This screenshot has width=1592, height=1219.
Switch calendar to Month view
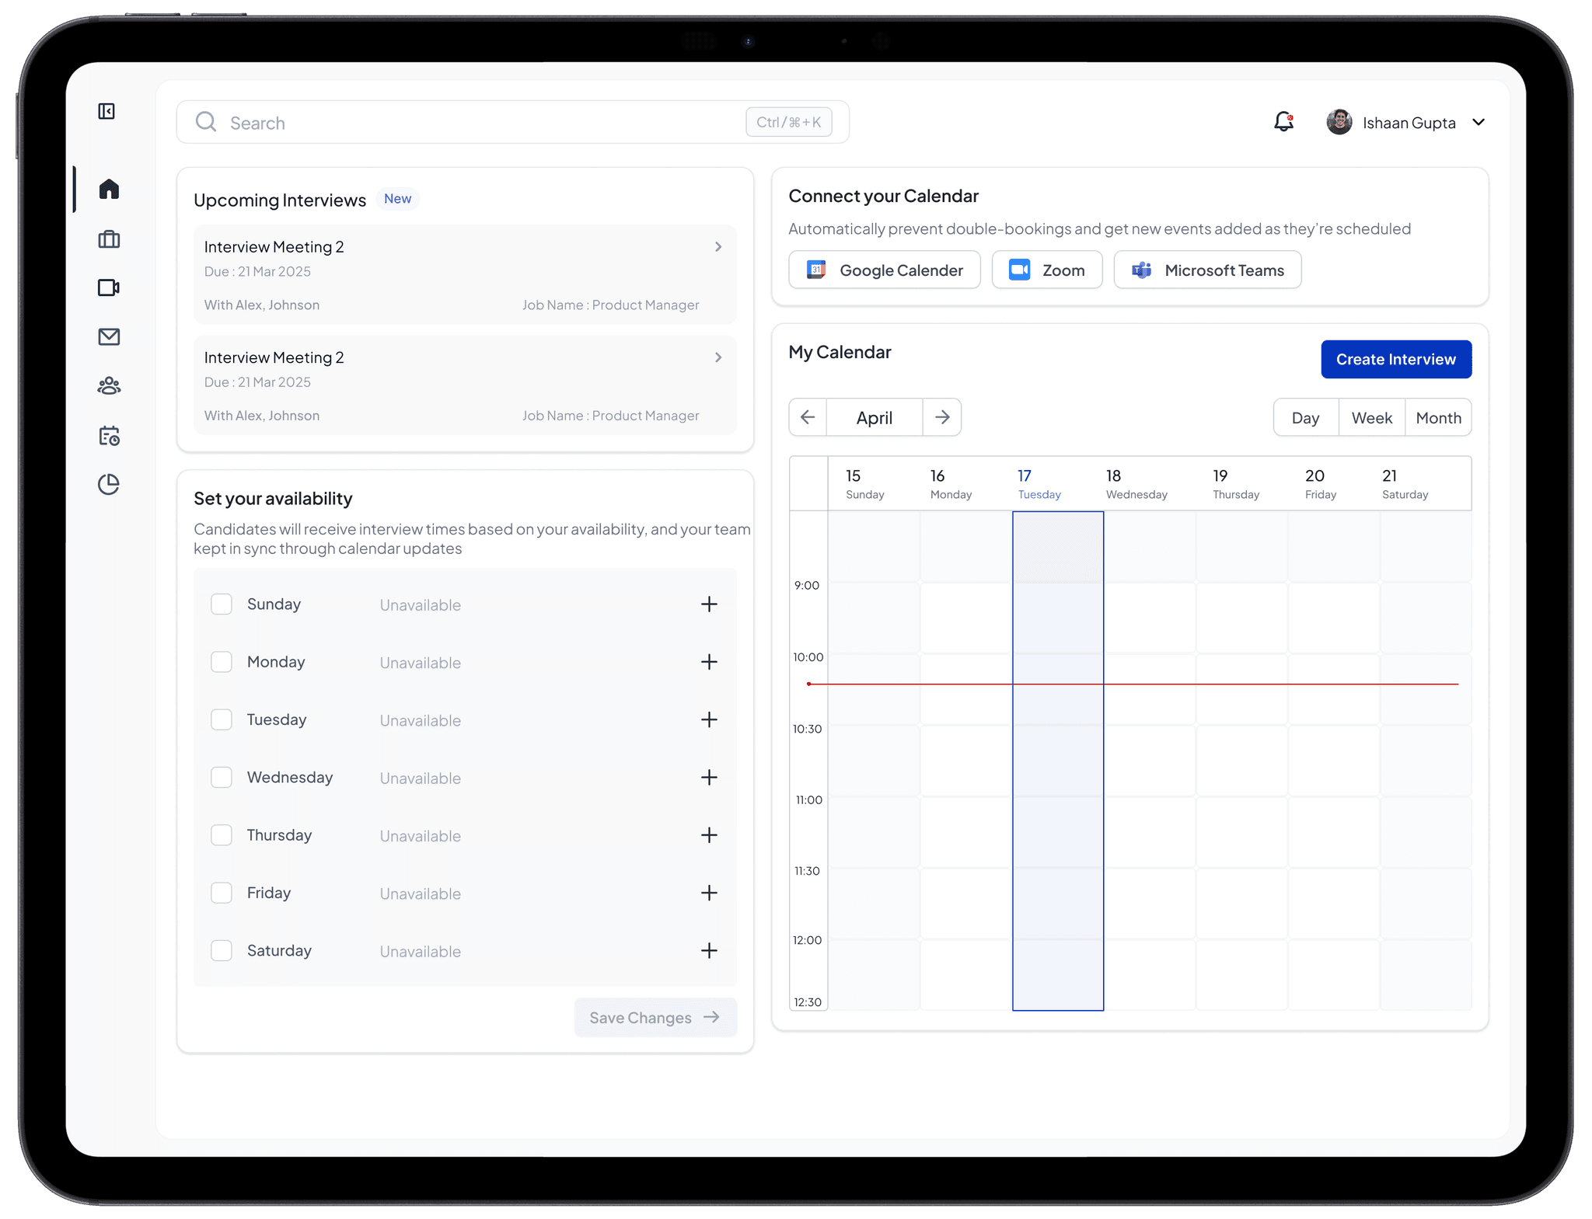pyautogui.click(x=1438, y=418)
